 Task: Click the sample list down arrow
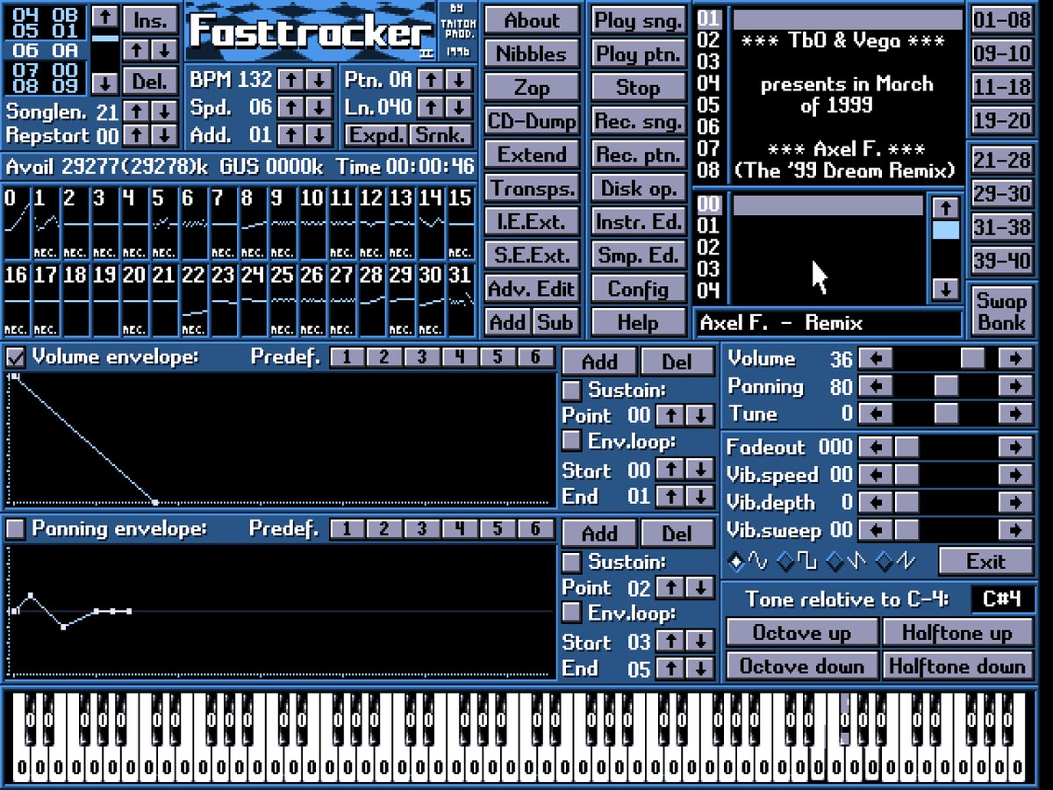point(945,289)
